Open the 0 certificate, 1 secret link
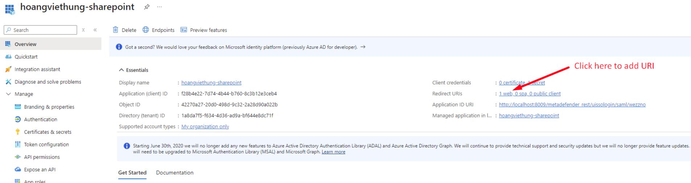 pos(522,83)
